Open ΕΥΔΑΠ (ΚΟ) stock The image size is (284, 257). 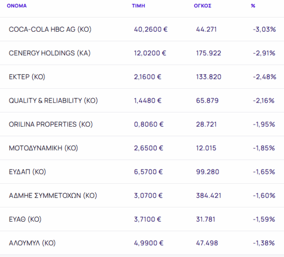[x=27, y=171]
